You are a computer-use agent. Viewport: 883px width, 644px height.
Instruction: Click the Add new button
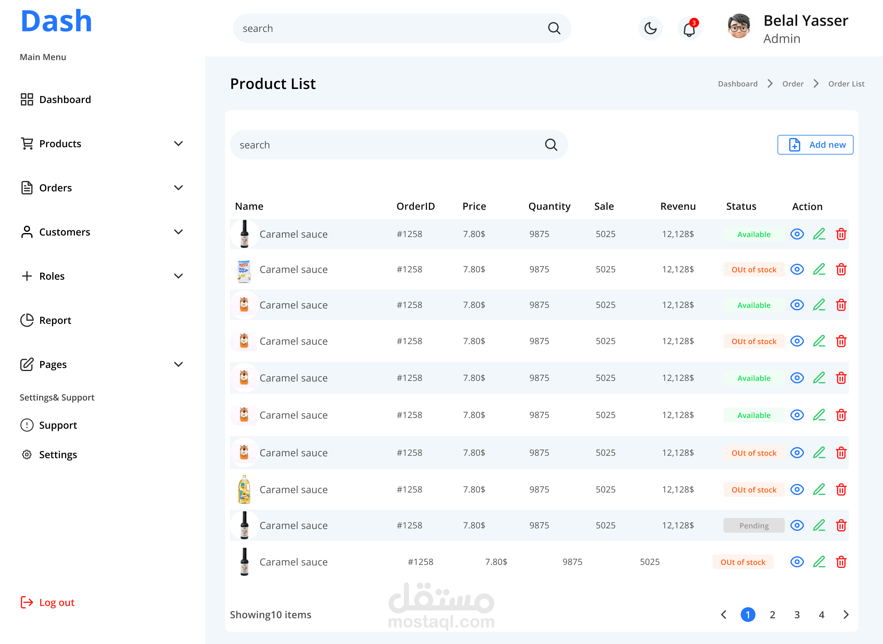coord(815,145)
